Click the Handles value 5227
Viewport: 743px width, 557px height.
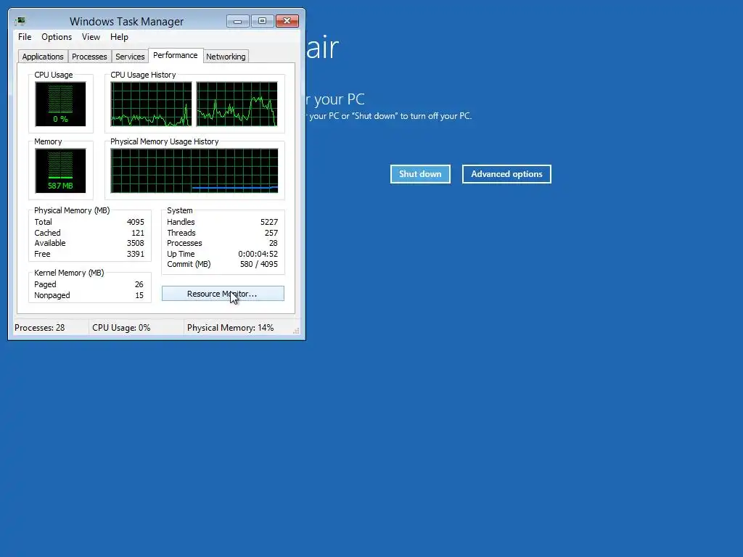268,222
